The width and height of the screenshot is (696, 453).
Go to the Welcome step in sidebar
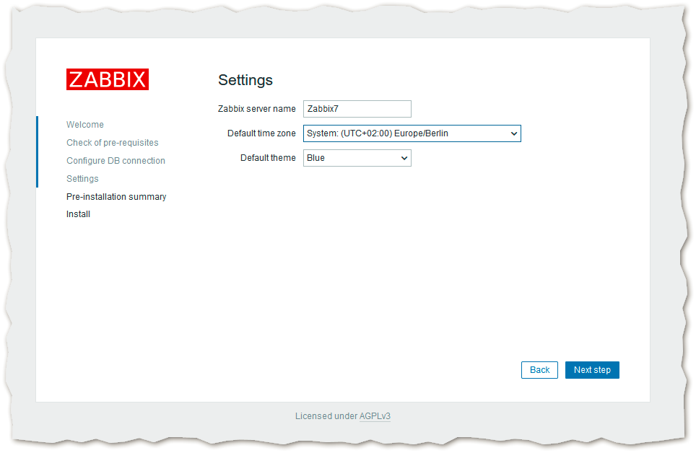pyautogui.click(x=85, y=125)
